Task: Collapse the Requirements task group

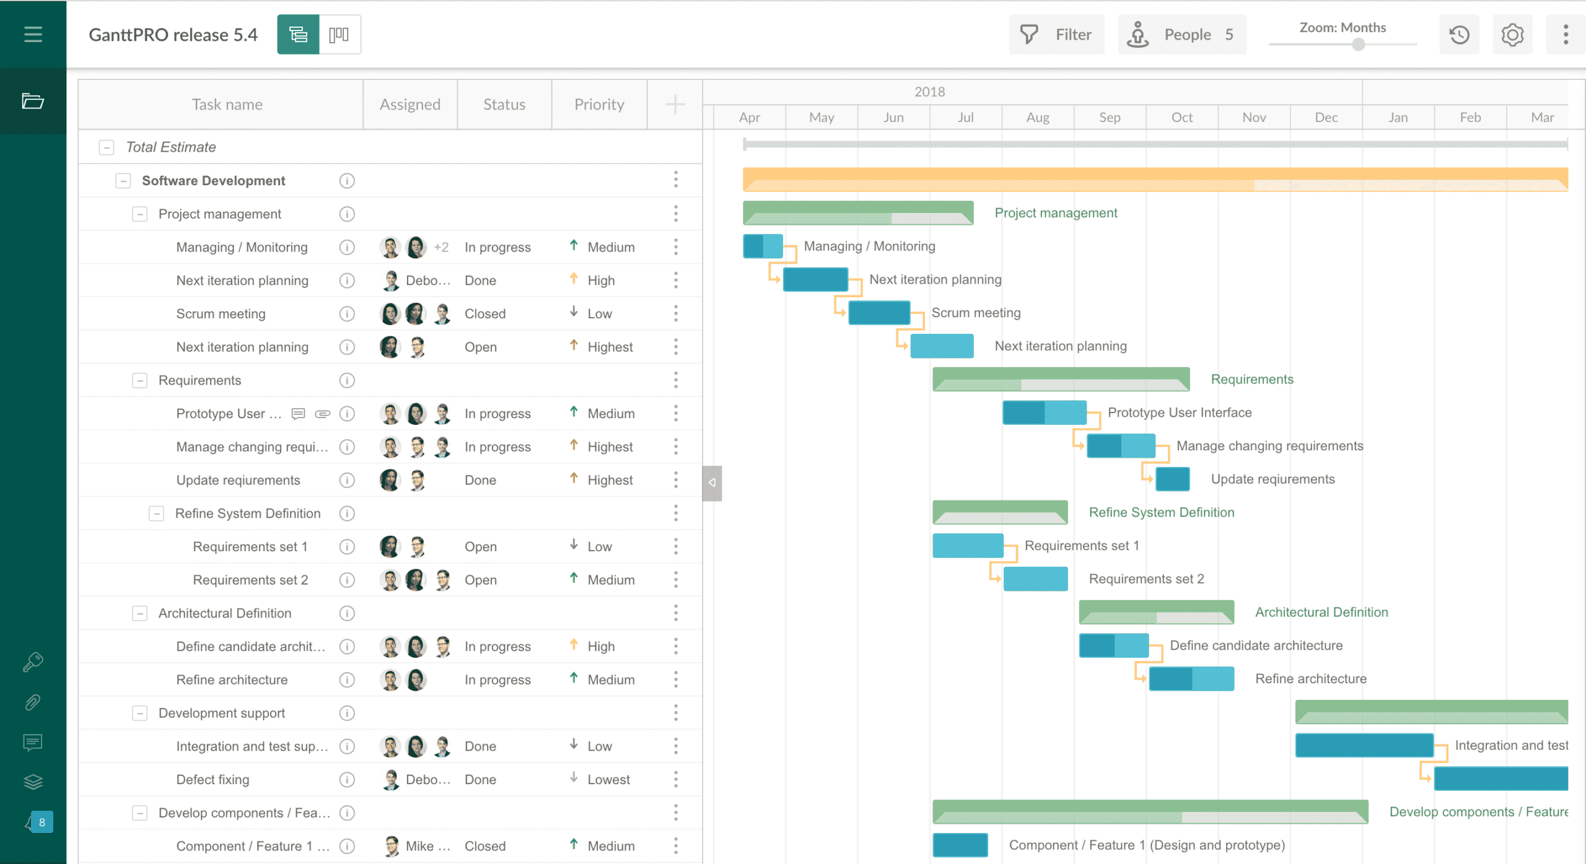Action: pyautogui.click(x=139, y=380)
